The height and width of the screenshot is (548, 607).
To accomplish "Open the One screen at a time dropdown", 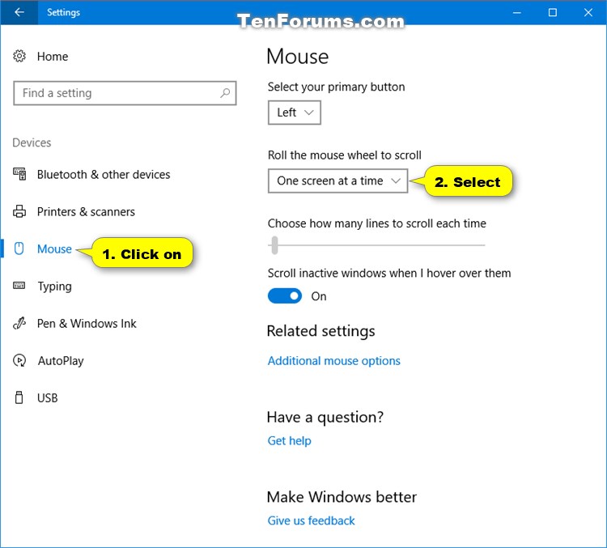I will [x=337, y=181].
